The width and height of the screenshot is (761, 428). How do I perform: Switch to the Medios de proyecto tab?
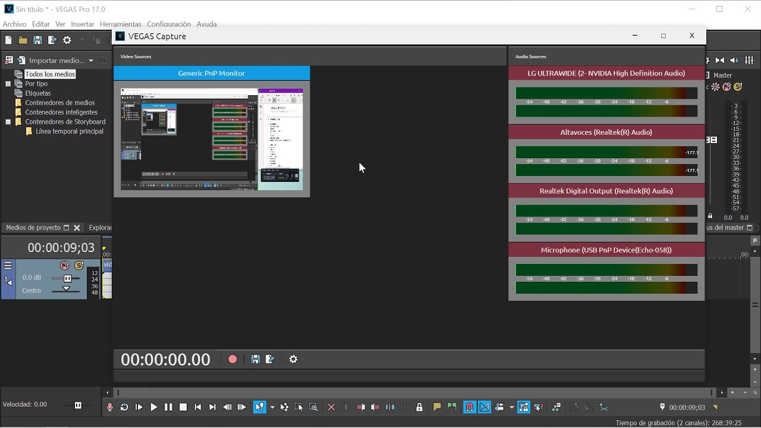33,228
